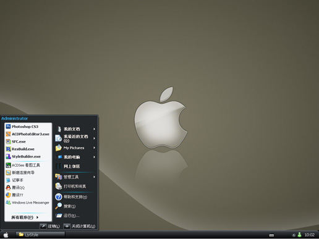Viewport: 319px width, 239px height.
Task: Open 腾讯TT browser icon
Action: pyautogui.click(x=8, y=195)
